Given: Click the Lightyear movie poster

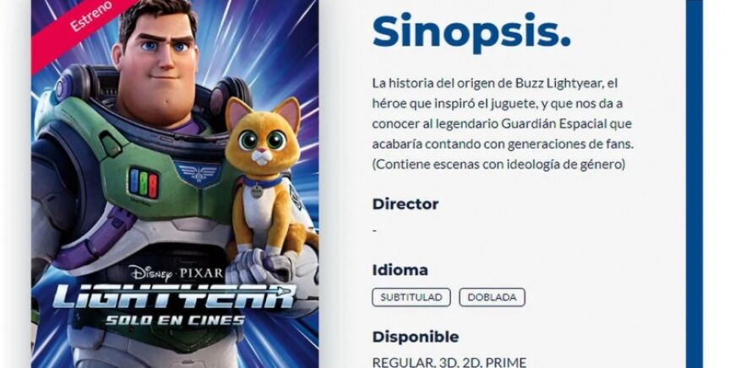Looking at the screenshot, I should (175, 184).
